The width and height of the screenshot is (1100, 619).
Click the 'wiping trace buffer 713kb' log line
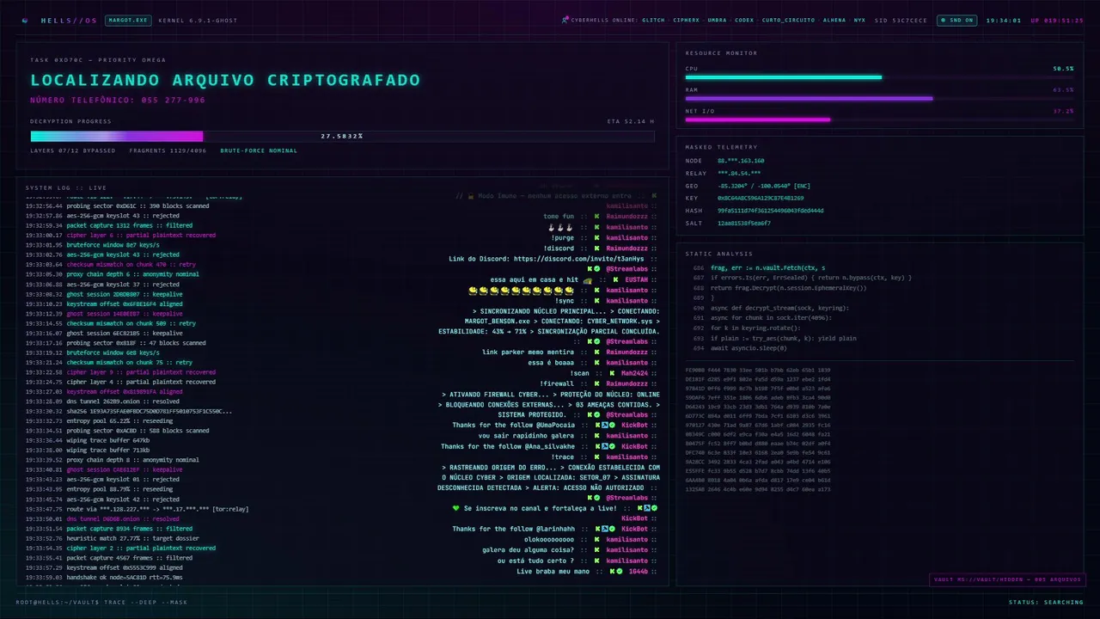tap(88, 450)
